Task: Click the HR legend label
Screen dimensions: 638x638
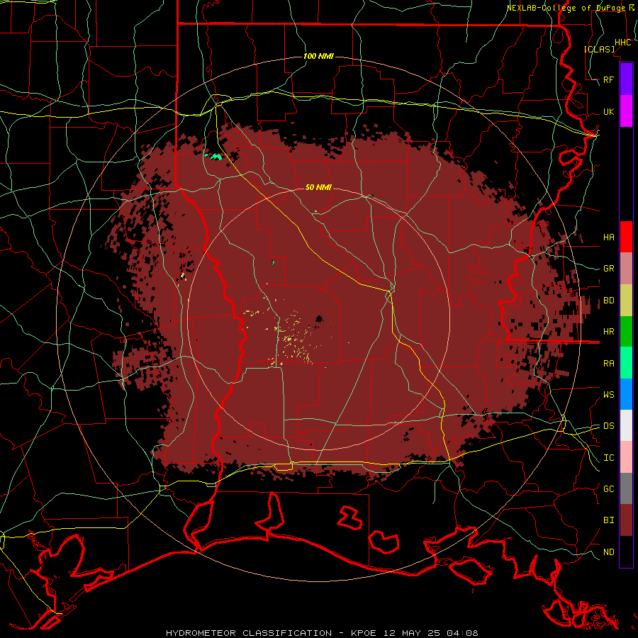Action: pos(608,332)
